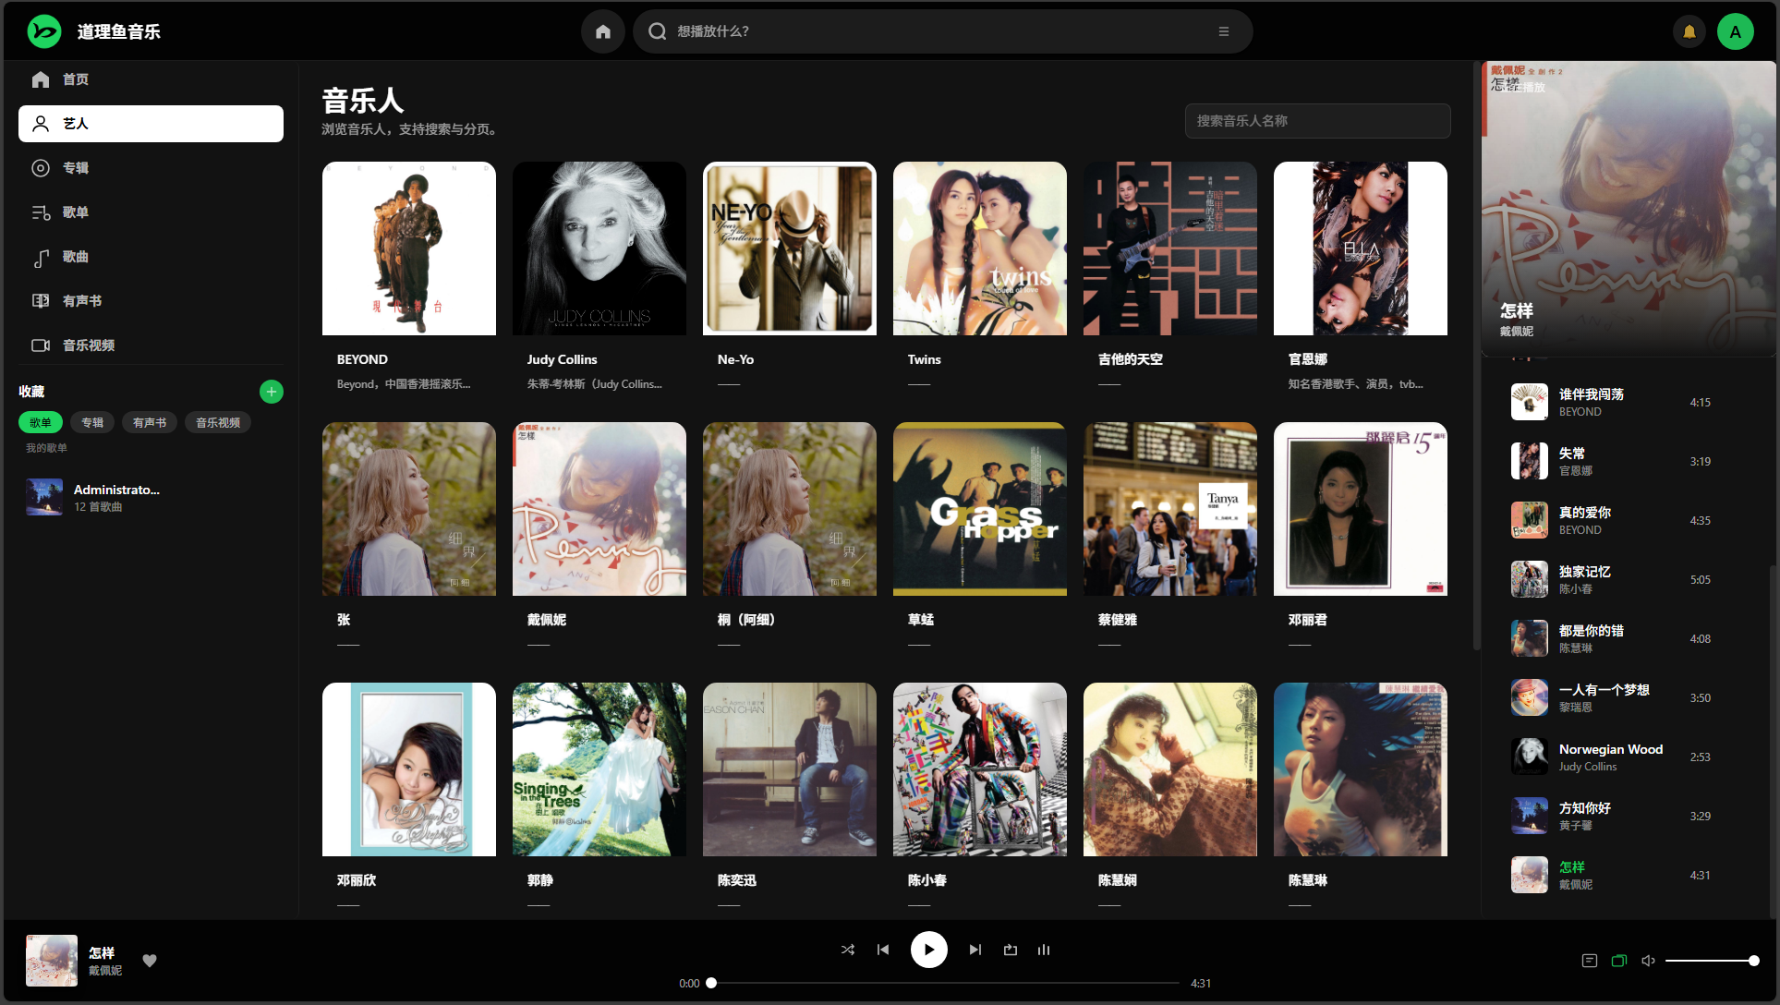Select 有声书 collection filter tab
1780x1005 pixels.
point(149,422)
